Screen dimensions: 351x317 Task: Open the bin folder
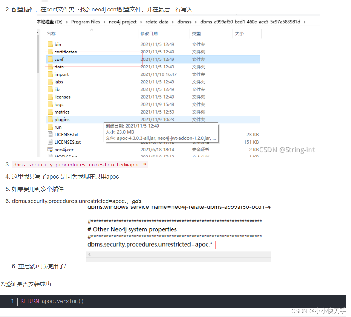[x=58, y=44]
